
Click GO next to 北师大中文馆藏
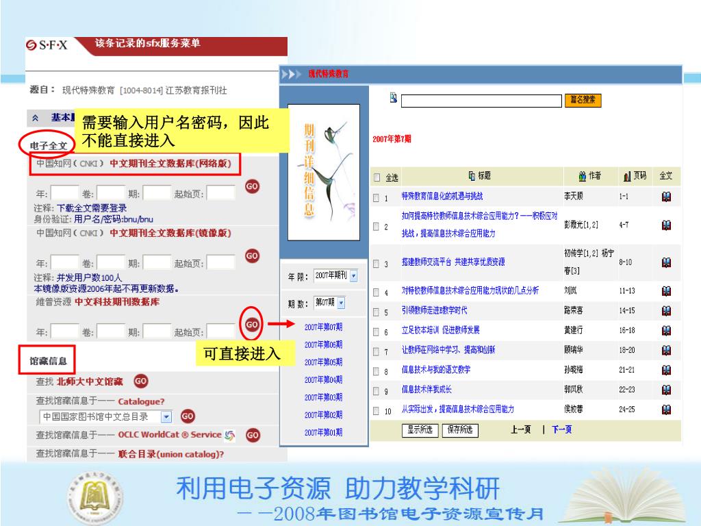[141, 381]
